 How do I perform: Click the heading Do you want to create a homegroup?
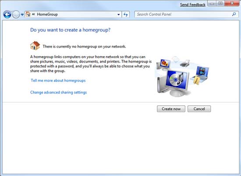coord(70,30)
